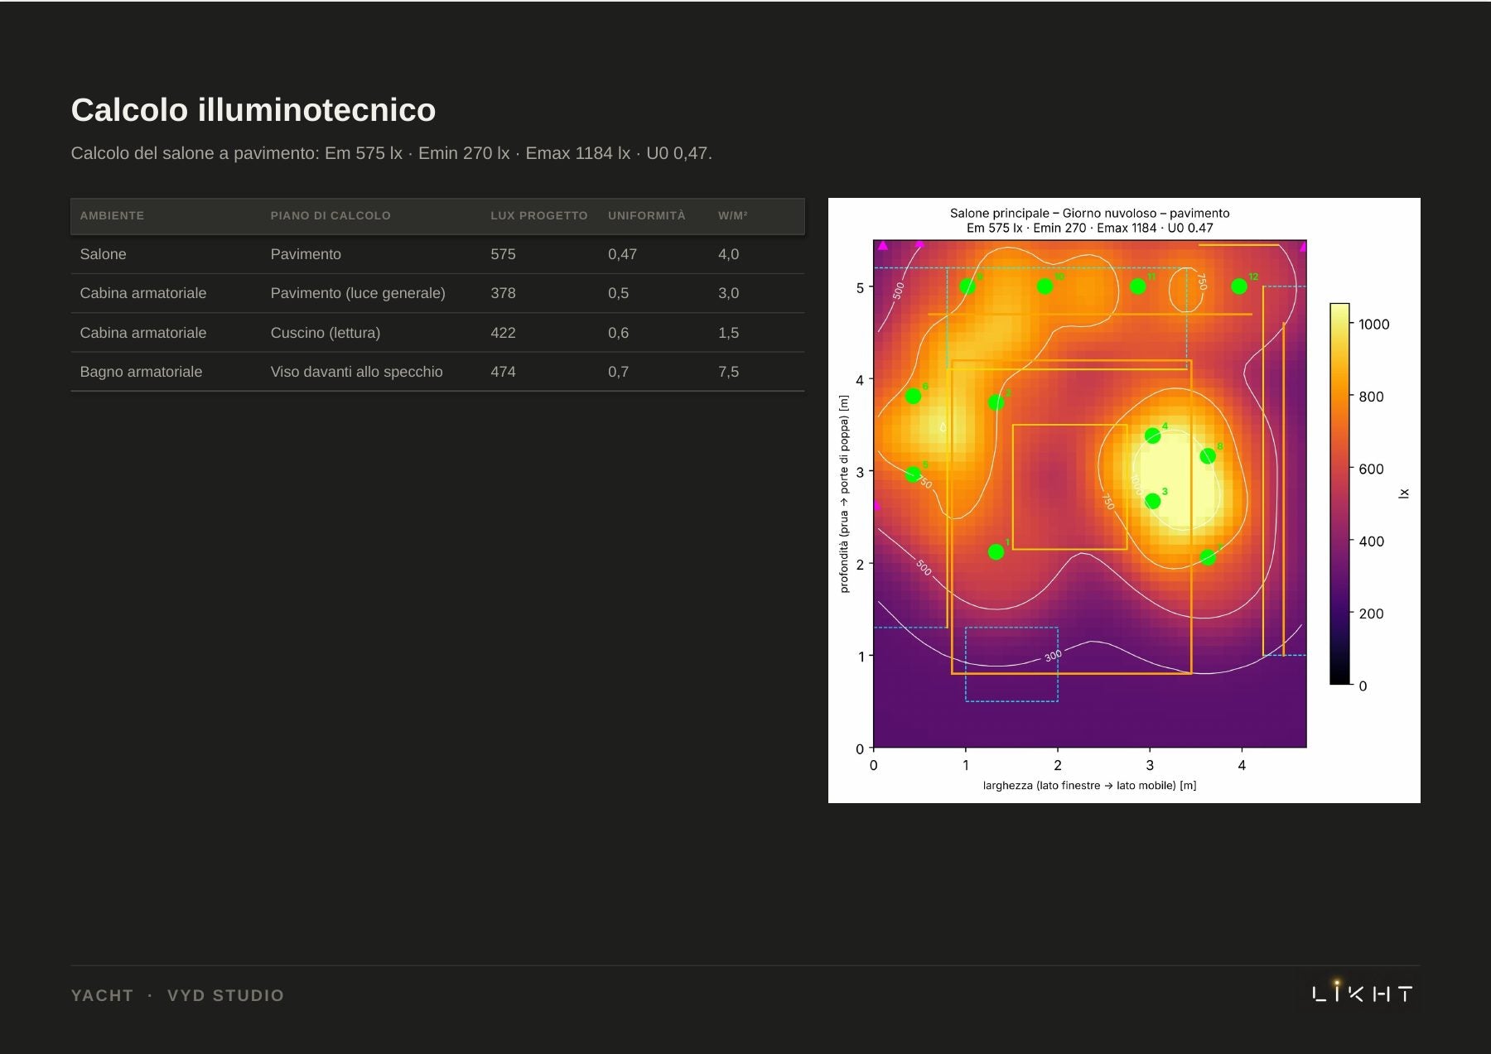Screen dimensions: 1491x1054
Task: Click the 'AMBIENTE' column header
Action: (x=112, y=215)
